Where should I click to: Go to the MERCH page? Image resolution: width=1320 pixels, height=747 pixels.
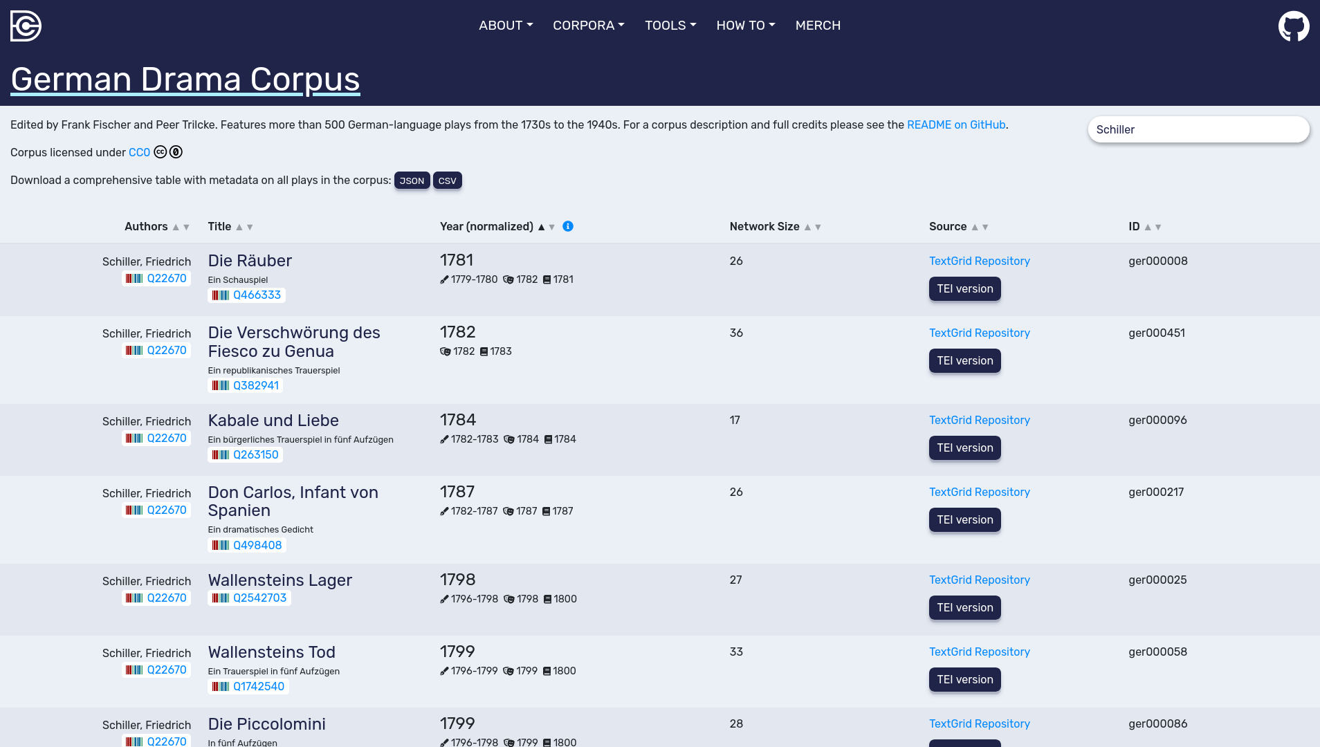coord(818,26)
